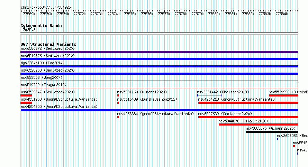Click the 77575k ruler tick label

[130, 14]
